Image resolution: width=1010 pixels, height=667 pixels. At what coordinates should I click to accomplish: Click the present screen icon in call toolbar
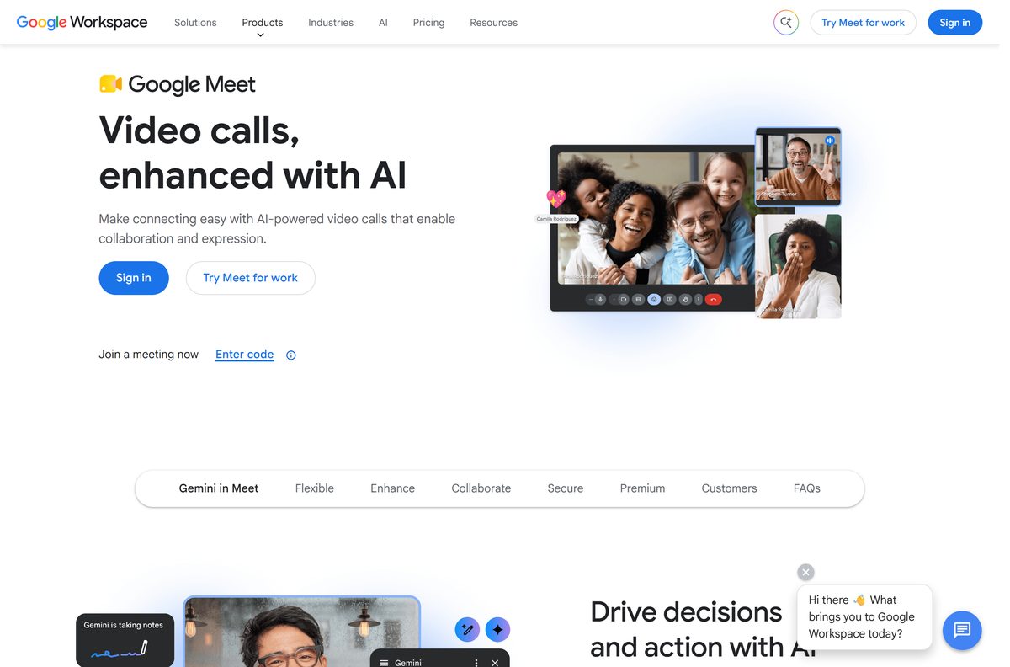coord(670,299)
